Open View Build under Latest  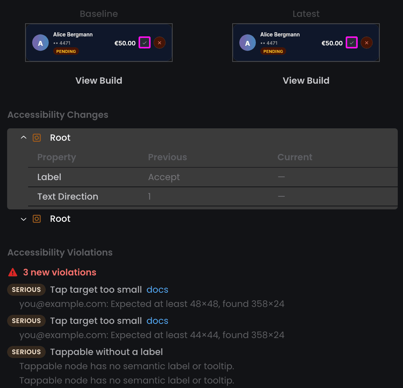click(x=306, y=81)
